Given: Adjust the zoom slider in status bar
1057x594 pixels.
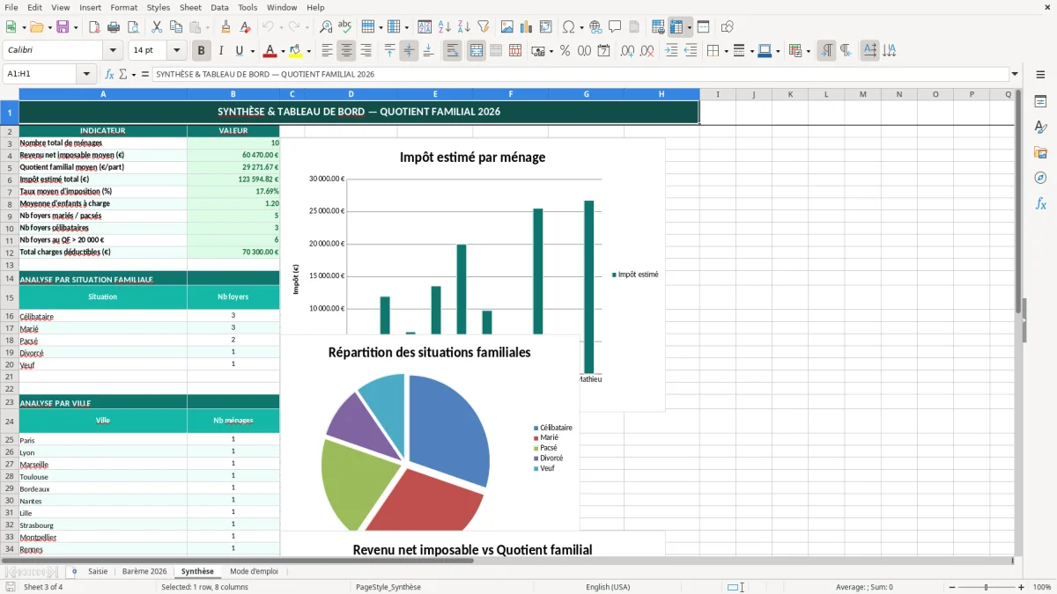Looking at the screenshot, I should 986,587.
